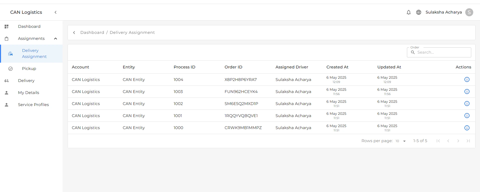
Task: Click CAN Logistics account in row 1000
Action: pyautogui.click(x=86, y=128)
